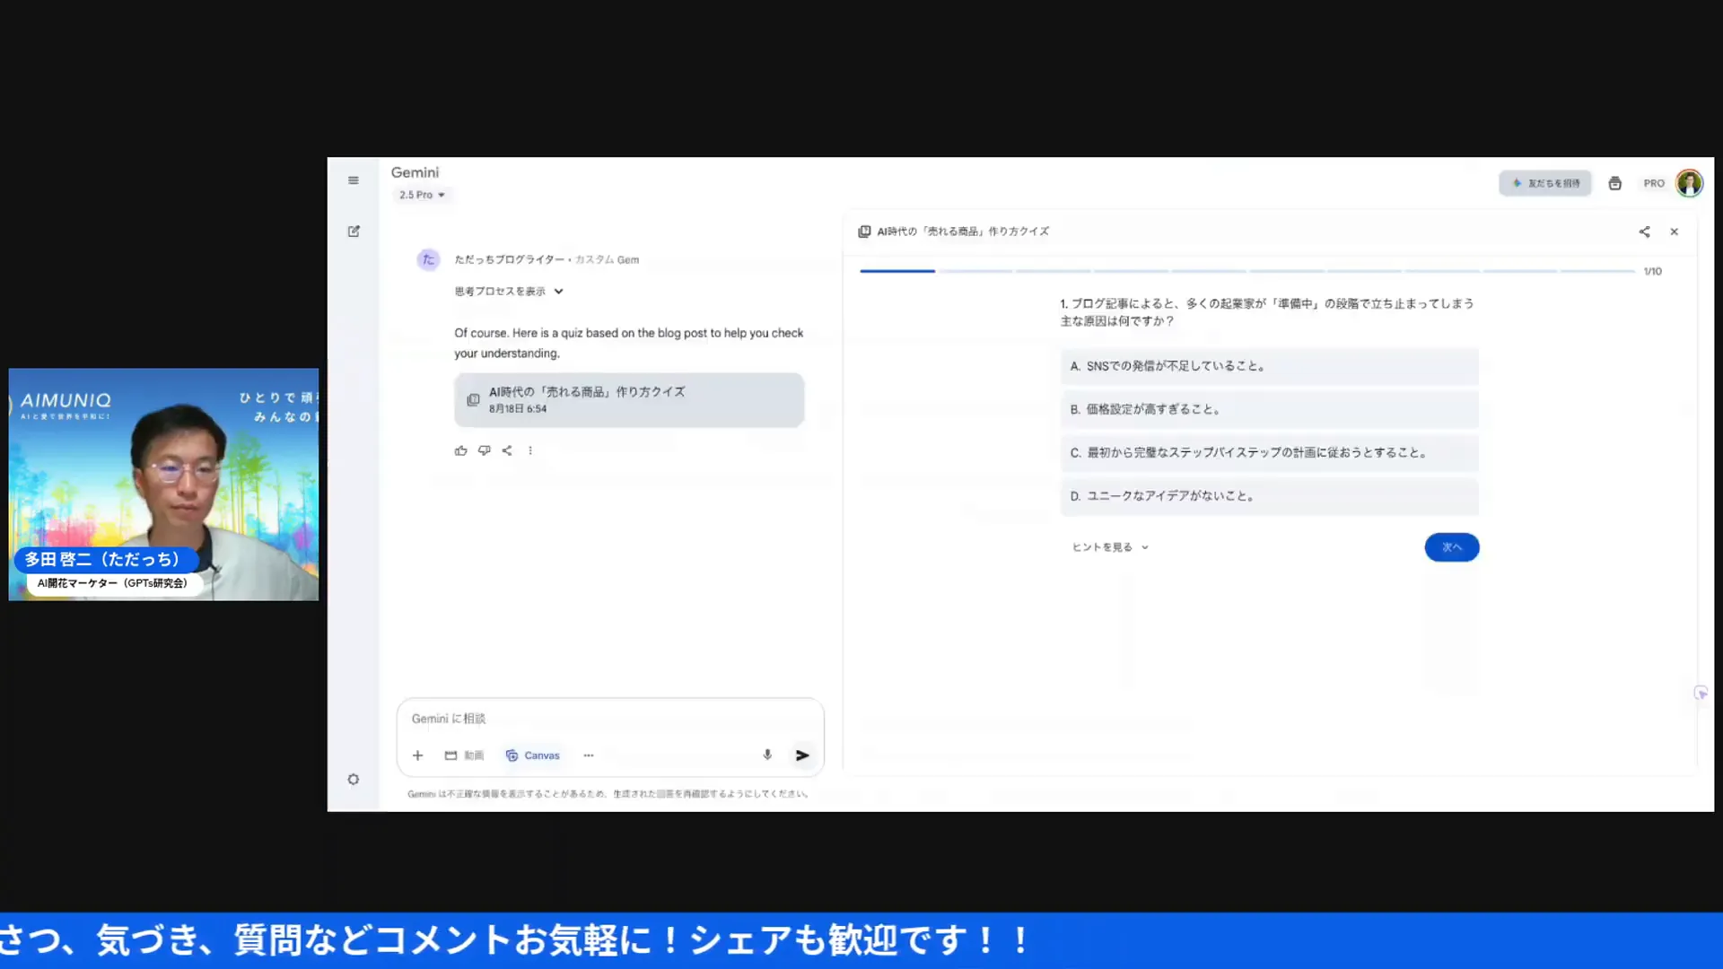Image resolution: width=1723 pixels, height=969 pixels.
Task: Click the plus icon to add attachment
Action: click(x=417, y=755)
